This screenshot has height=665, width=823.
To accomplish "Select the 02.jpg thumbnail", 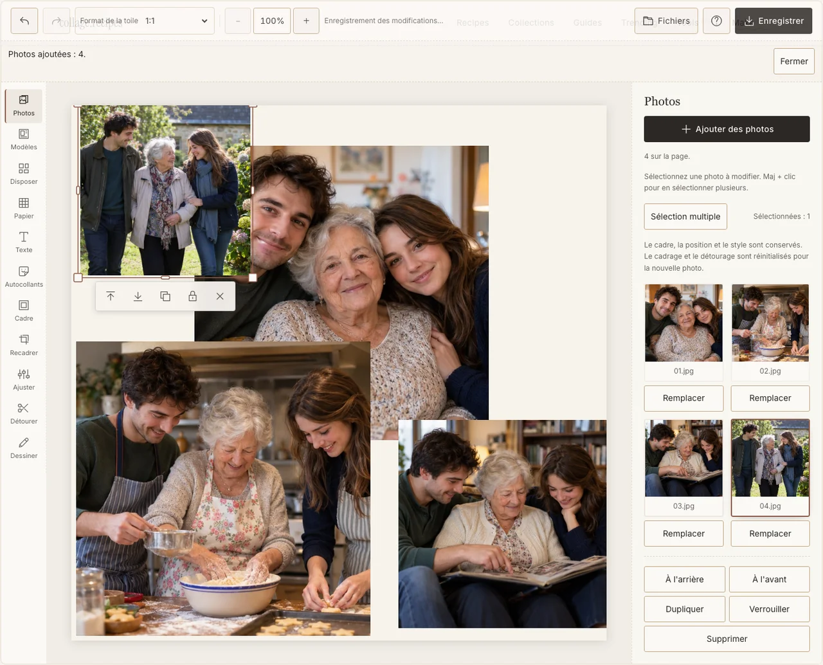I will click(770, 332).
